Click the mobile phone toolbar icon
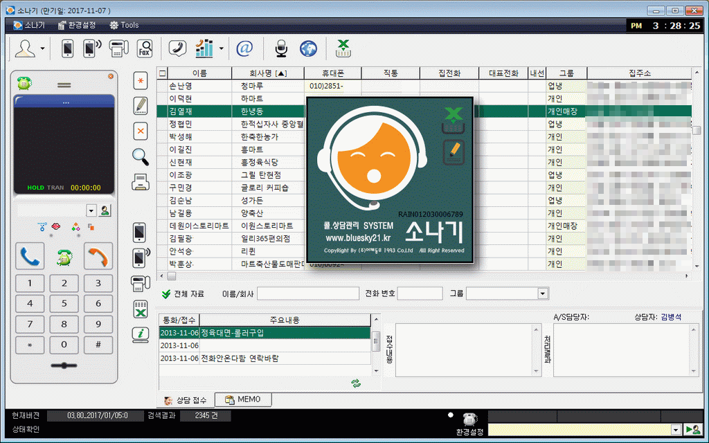 (x=67, y=48)
